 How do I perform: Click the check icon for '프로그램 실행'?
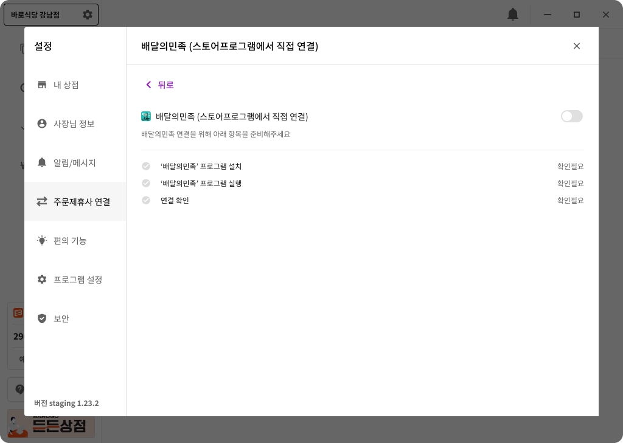[x=146, y=183]
